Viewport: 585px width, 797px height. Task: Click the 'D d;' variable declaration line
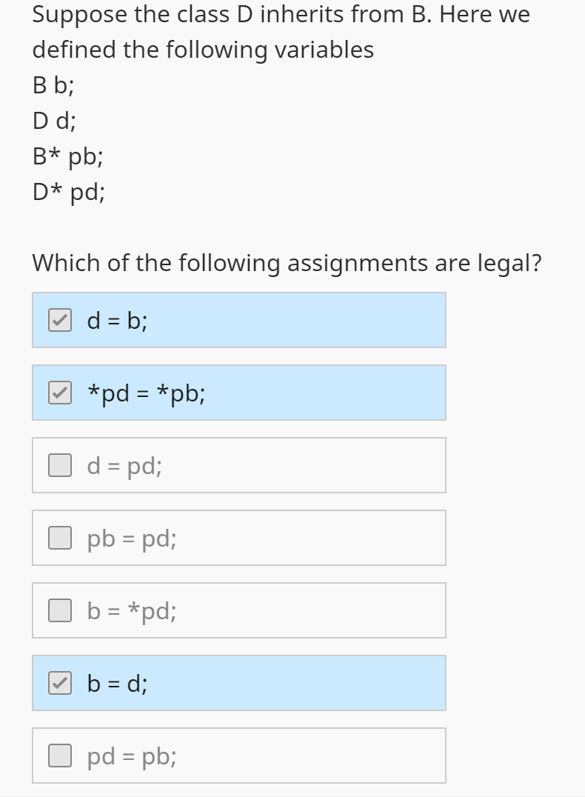tap(52, 121)
